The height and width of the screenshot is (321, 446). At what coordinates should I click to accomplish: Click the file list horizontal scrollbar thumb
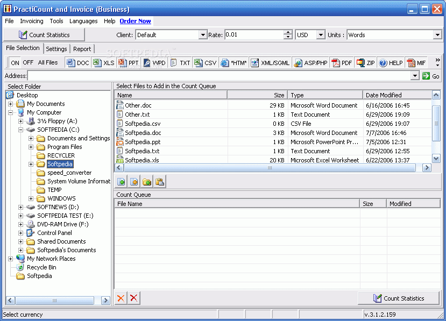(270, 168)
